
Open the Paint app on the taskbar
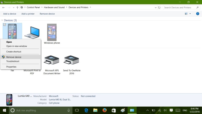point(123,110)
